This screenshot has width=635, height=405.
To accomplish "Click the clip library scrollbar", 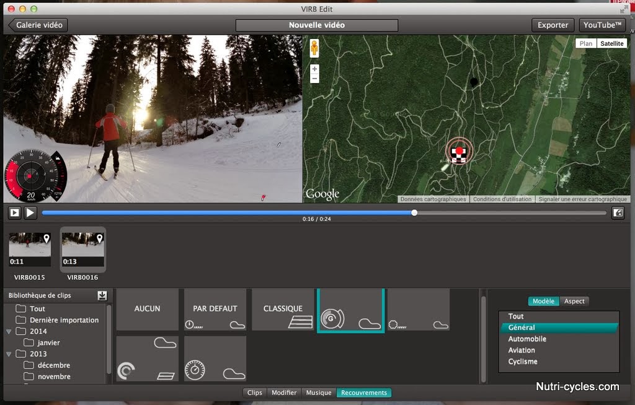I will pyautogui.click(x=109, y=339).
